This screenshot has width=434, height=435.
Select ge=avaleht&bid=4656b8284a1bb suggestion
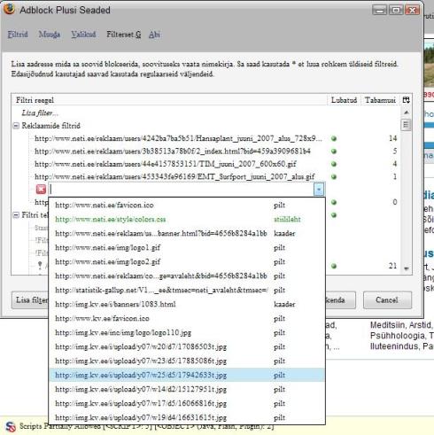click(187, 276)
